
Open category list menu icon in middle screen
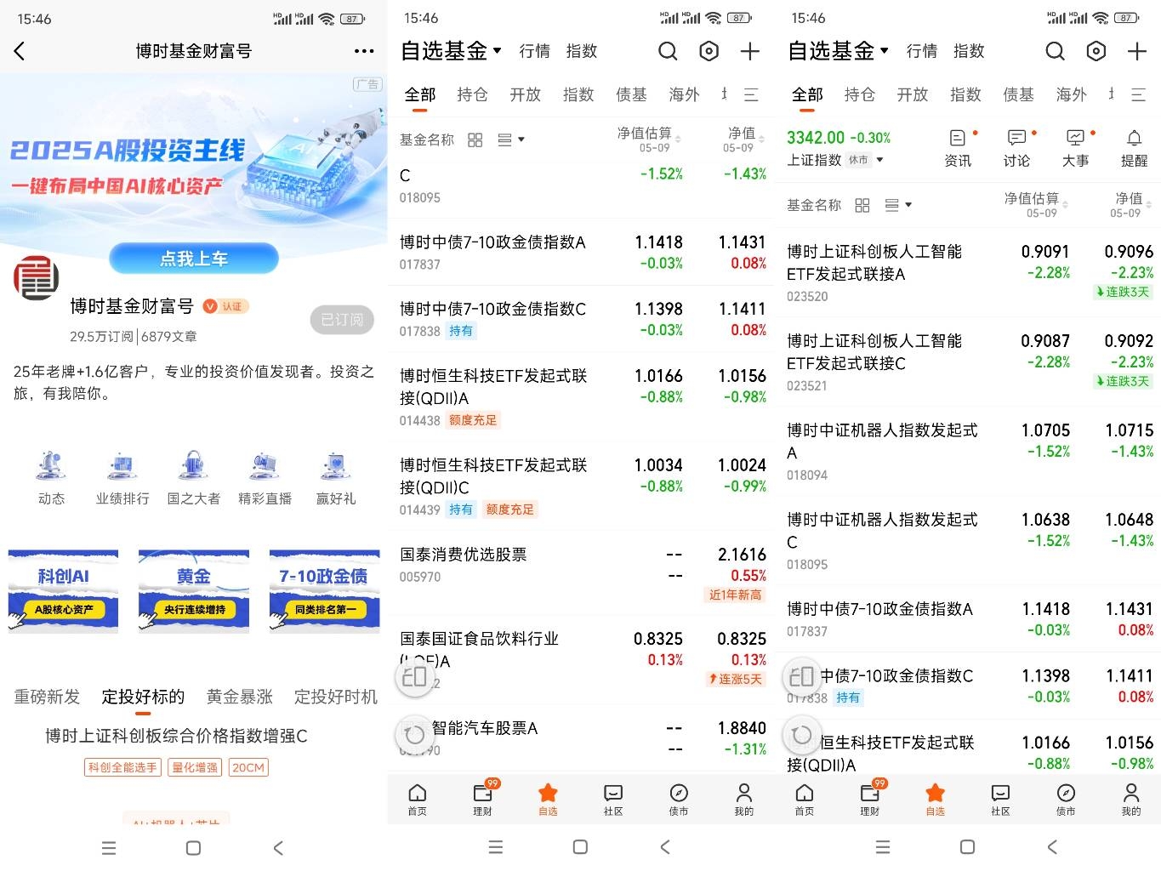[751, 94]
